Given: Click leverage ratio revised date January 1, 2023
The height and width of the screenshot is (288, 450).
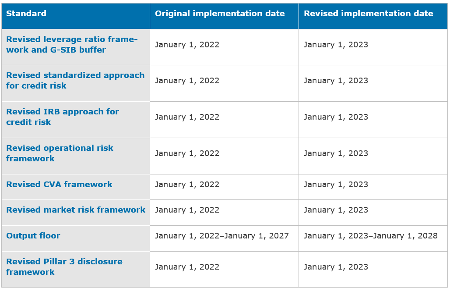Looking at the screenshot, I should pyautogui.click(x=336, y=45).
